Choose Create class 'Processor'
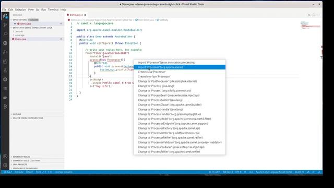Image resolution: width=334 pixels, height=188 pixels. pyautogui.click(x=180, y=72)
